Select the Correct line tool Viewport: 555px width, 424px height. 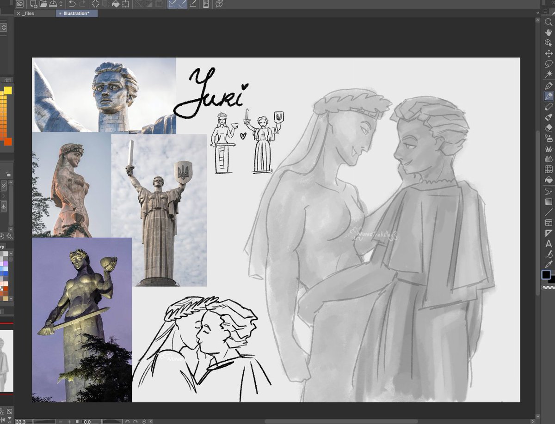tap(549, 254)
